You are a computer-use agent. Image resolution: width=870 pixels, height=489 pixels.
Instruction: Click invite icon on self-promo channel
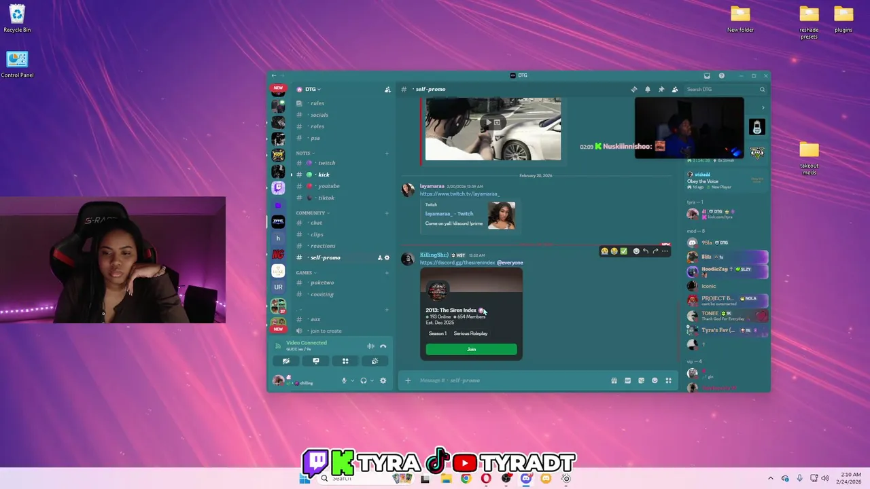380,257
